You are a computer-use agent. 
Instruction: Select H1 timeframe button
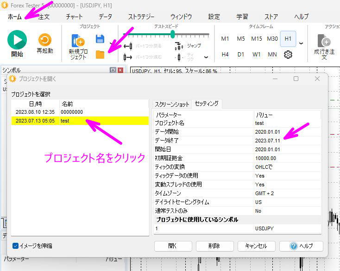[x=288, y=39]
